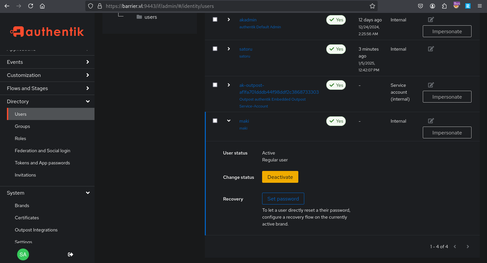This screenshot has height=263, width=487.
Task: Expand Flows and Stages in the sidebar
Action: [47, 88]
